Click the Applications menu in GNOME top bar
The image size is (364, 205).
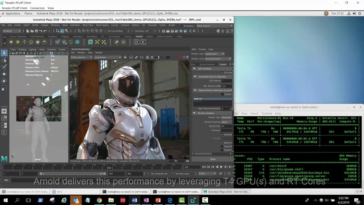[x=13, y=13]
